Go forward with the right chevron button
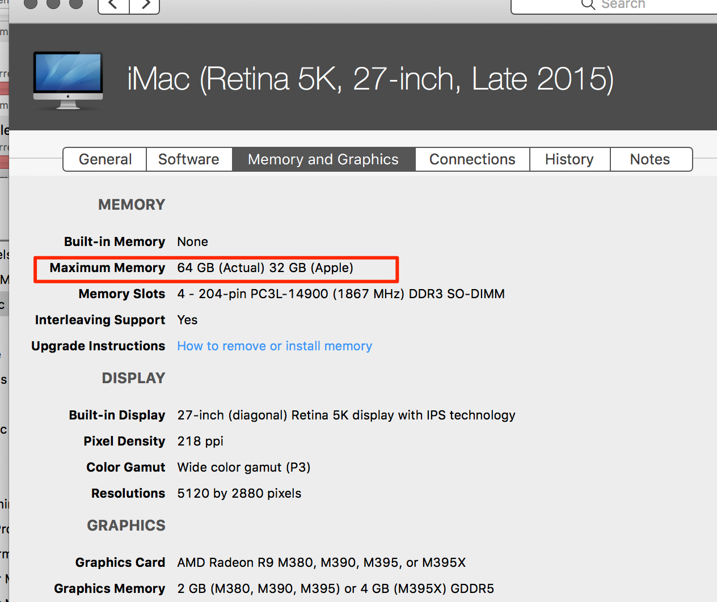717x602 pixels. (x=145, y=5)
